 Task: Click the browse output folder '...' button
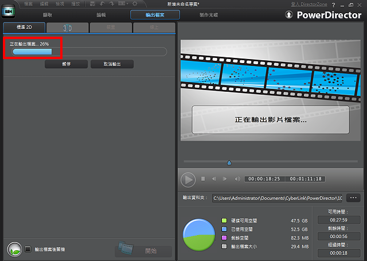coord(353,198)
